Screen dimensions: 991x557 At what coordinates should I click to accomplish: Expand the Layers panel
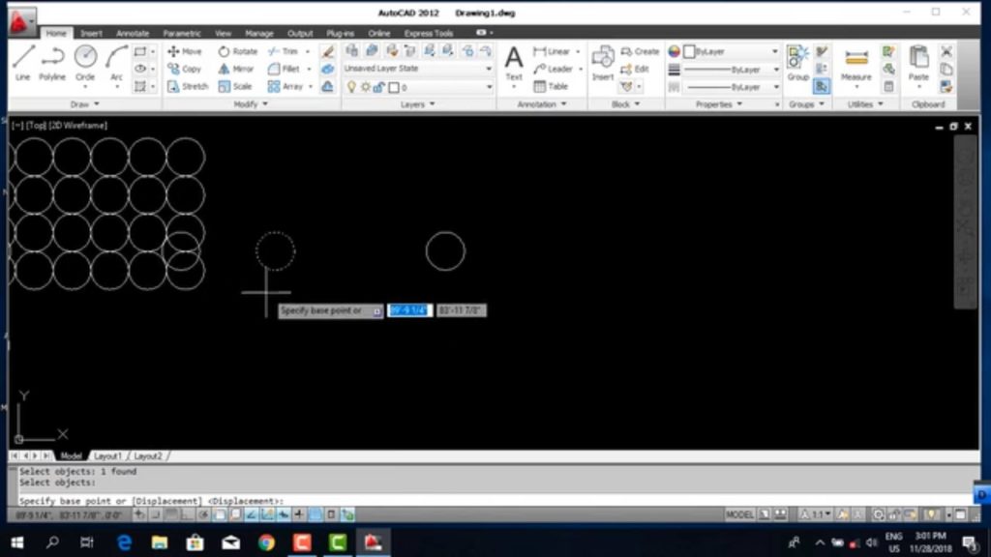pos(418,104)
